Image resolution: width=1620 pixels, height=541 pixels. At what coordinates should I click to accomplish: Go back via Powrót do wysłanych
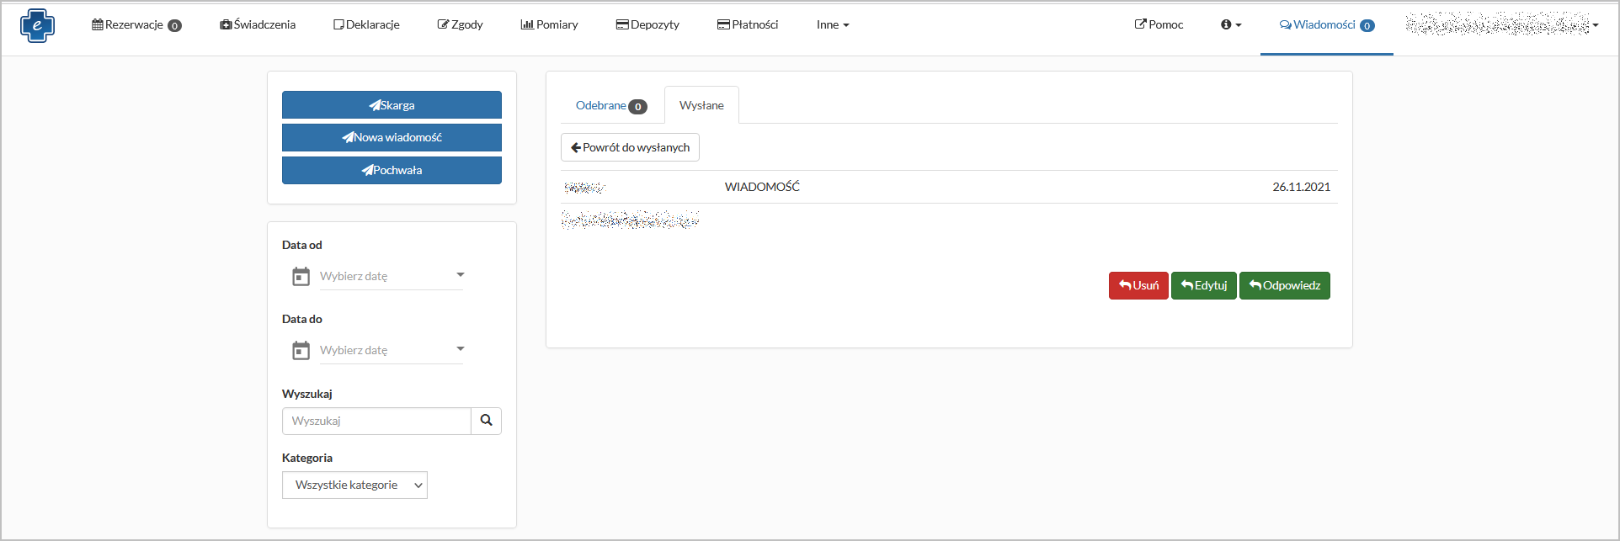630,148
